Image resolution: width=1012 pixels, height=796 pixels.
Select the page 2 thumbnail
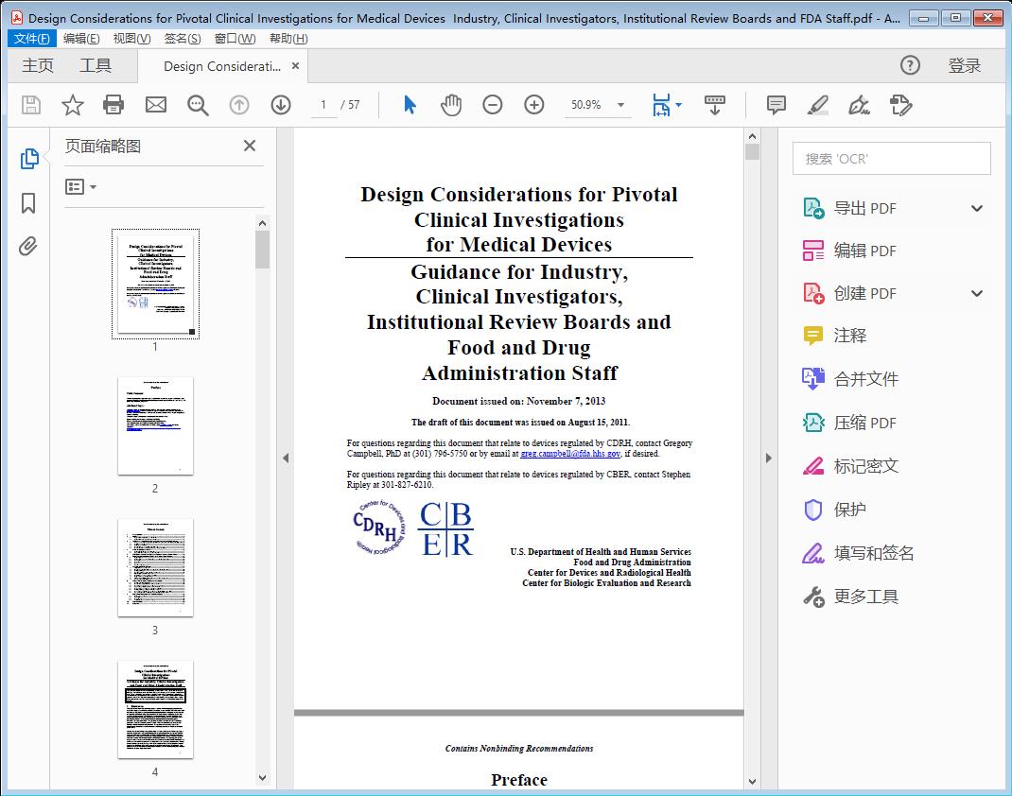point(154,425)
